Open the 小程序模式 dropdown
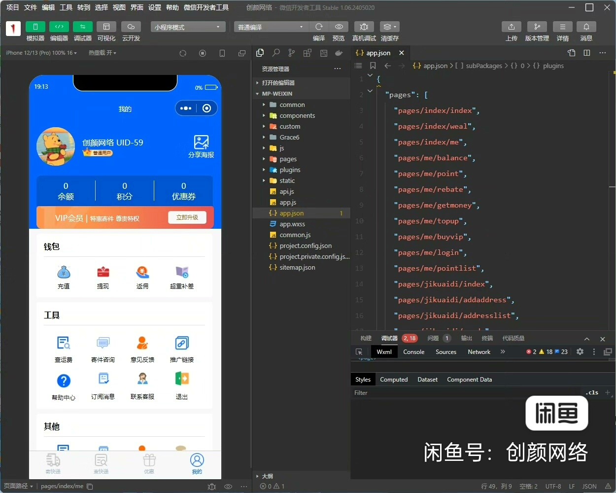This screenshot has height=493, width=616. coord(187,27)
